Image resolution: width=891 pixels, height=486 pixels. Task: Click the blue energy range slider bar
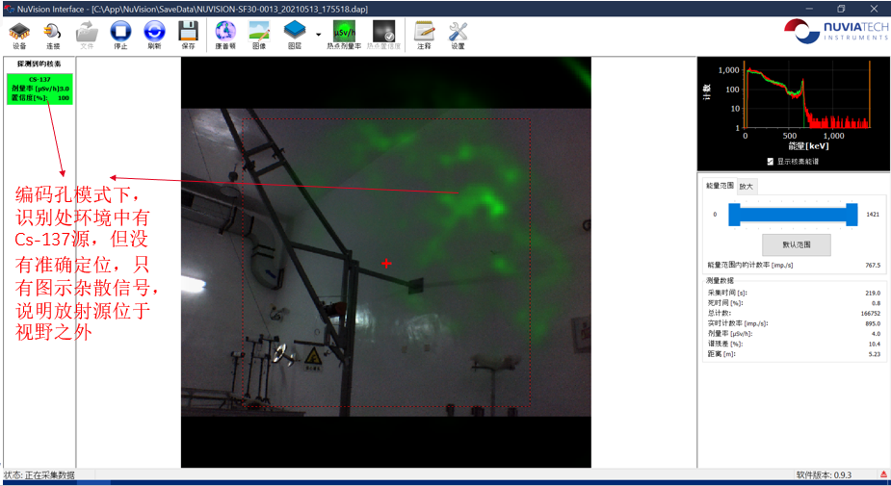pos(792,215)
